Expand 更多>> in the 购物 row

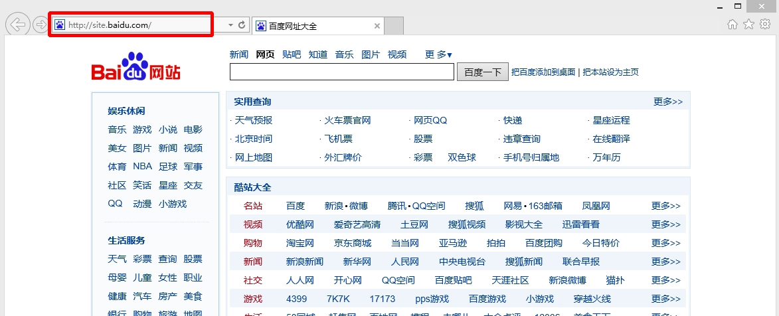coord(666,243)
